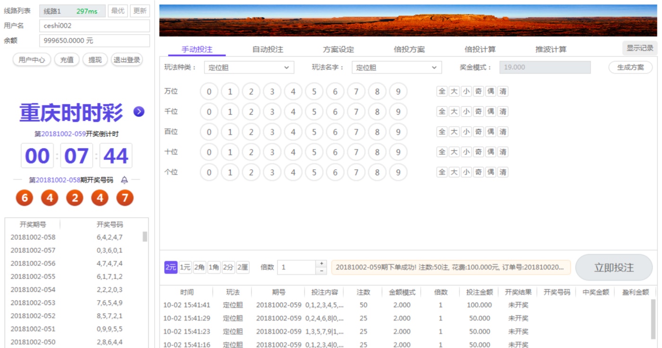Open the 倍投计算 tab
Viewport: 662px width, 348px height.
[x=480, y=49]
